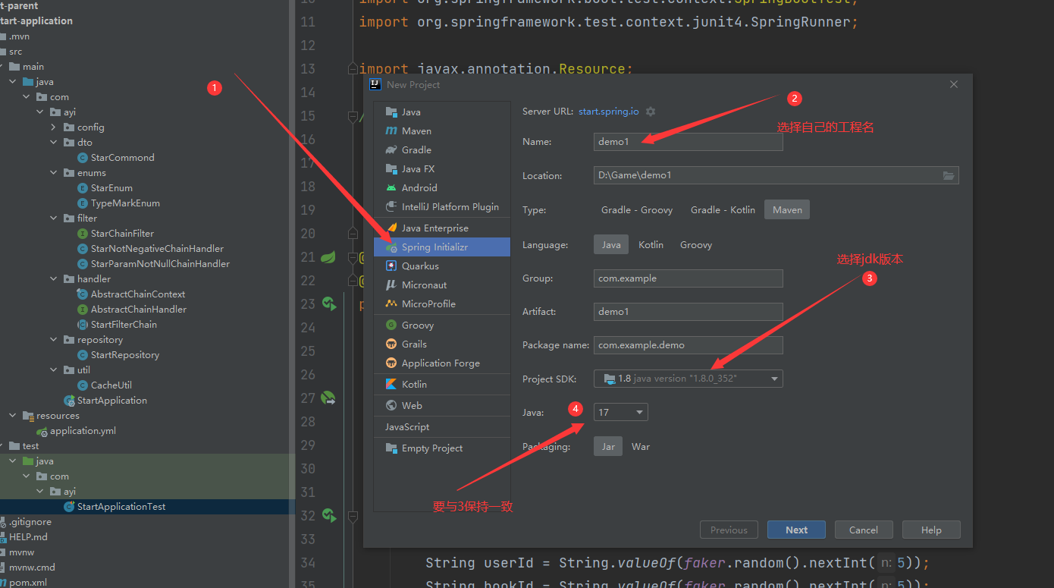This screenshot has height=588, width=1054.
Task: Click the Next button
Action: click(x=796, y=530)
